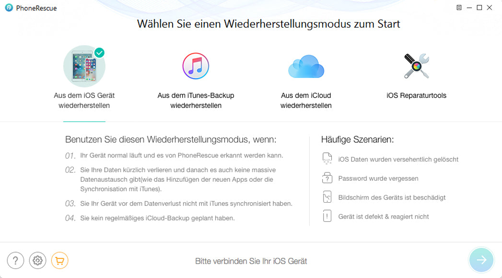This screenshot has height=278, width=502.
Task: Switch to "Aus dem iTunes-Backup wiederherstellen" mode
Action: tap(196, 100)
